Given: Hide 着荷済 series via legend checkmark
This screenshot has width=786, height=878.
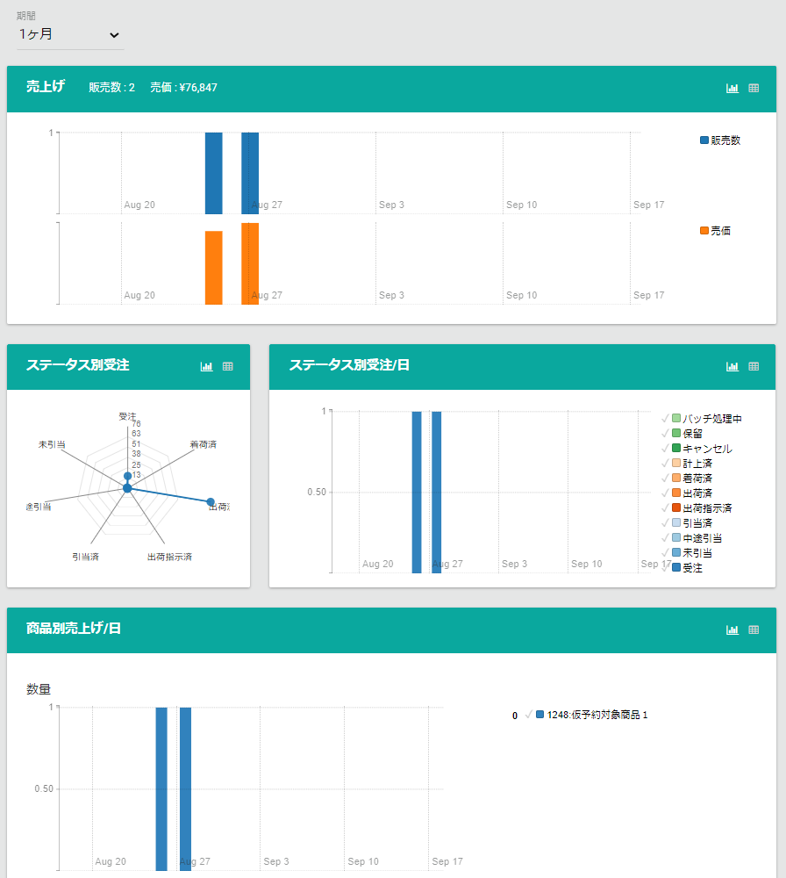Looking at the screenshot, I should (665, 479).
